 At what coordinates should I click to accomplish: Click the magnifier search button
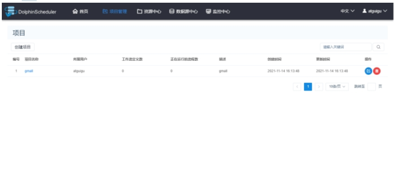tap(379, 47)
